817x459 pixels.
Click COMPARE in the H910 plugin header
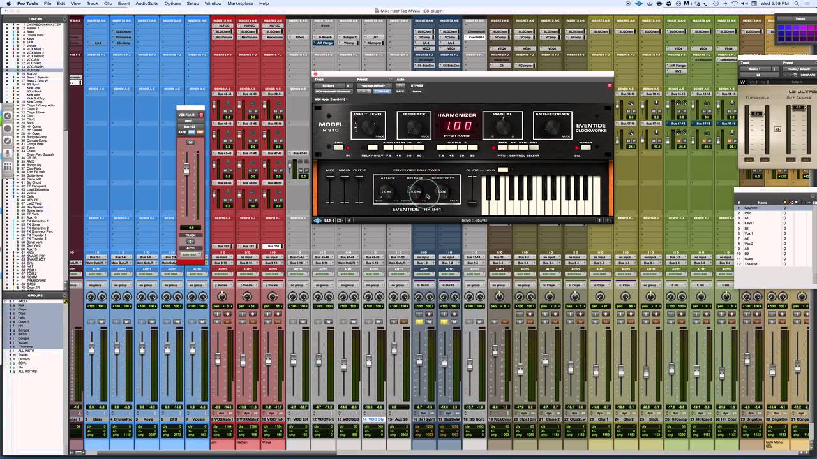[382, 91]
